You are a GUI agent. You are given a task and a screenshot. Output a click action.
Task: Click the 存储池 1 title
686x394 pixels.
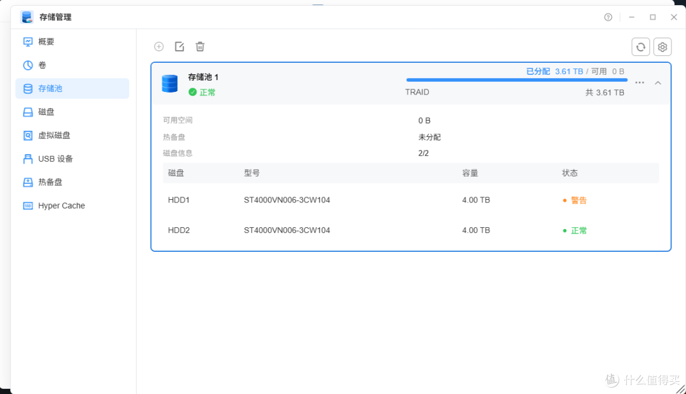(203, 77)
